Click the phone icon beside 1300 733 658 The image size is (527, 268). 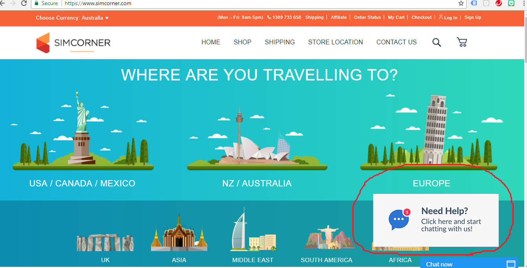(269, 17)
